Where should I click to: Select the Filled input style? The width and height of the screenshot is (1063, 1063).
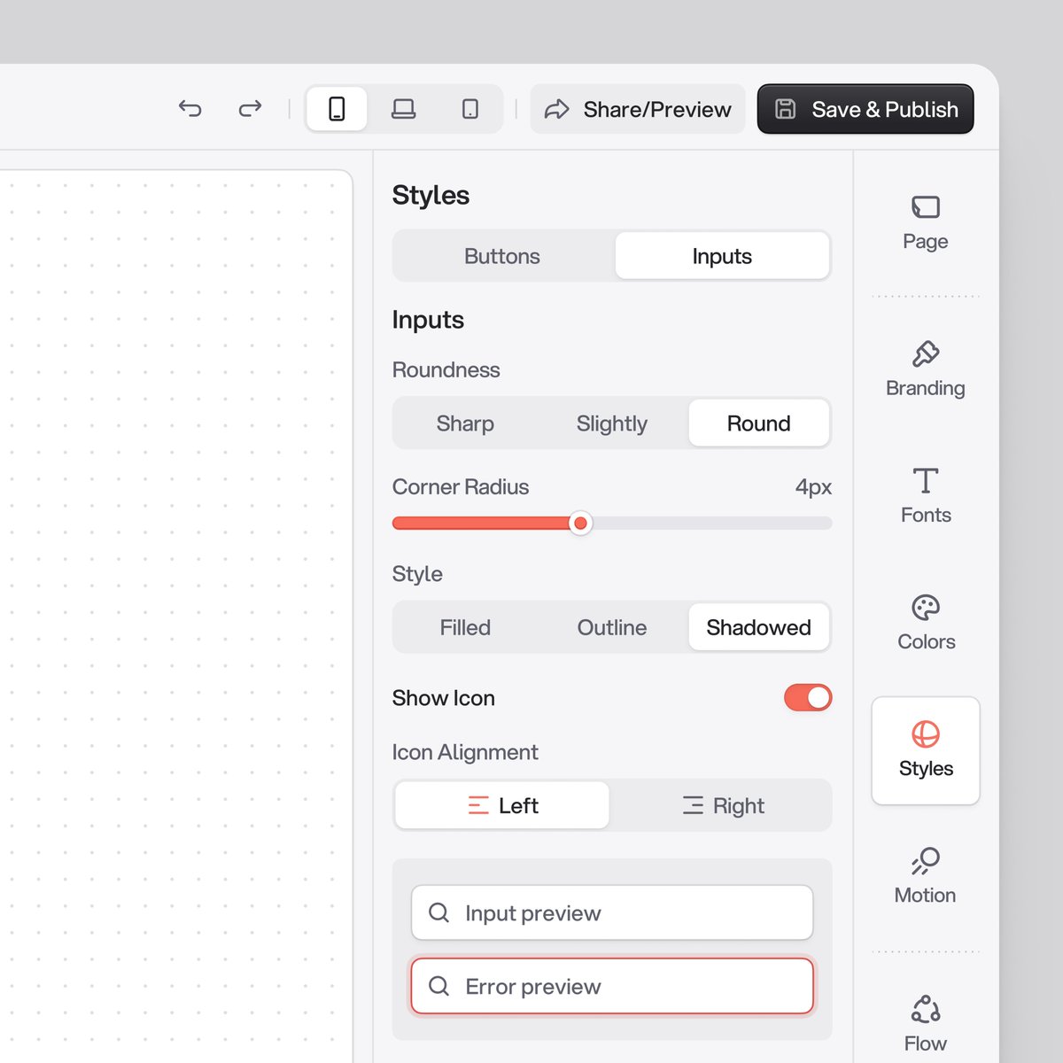point(465,627)
